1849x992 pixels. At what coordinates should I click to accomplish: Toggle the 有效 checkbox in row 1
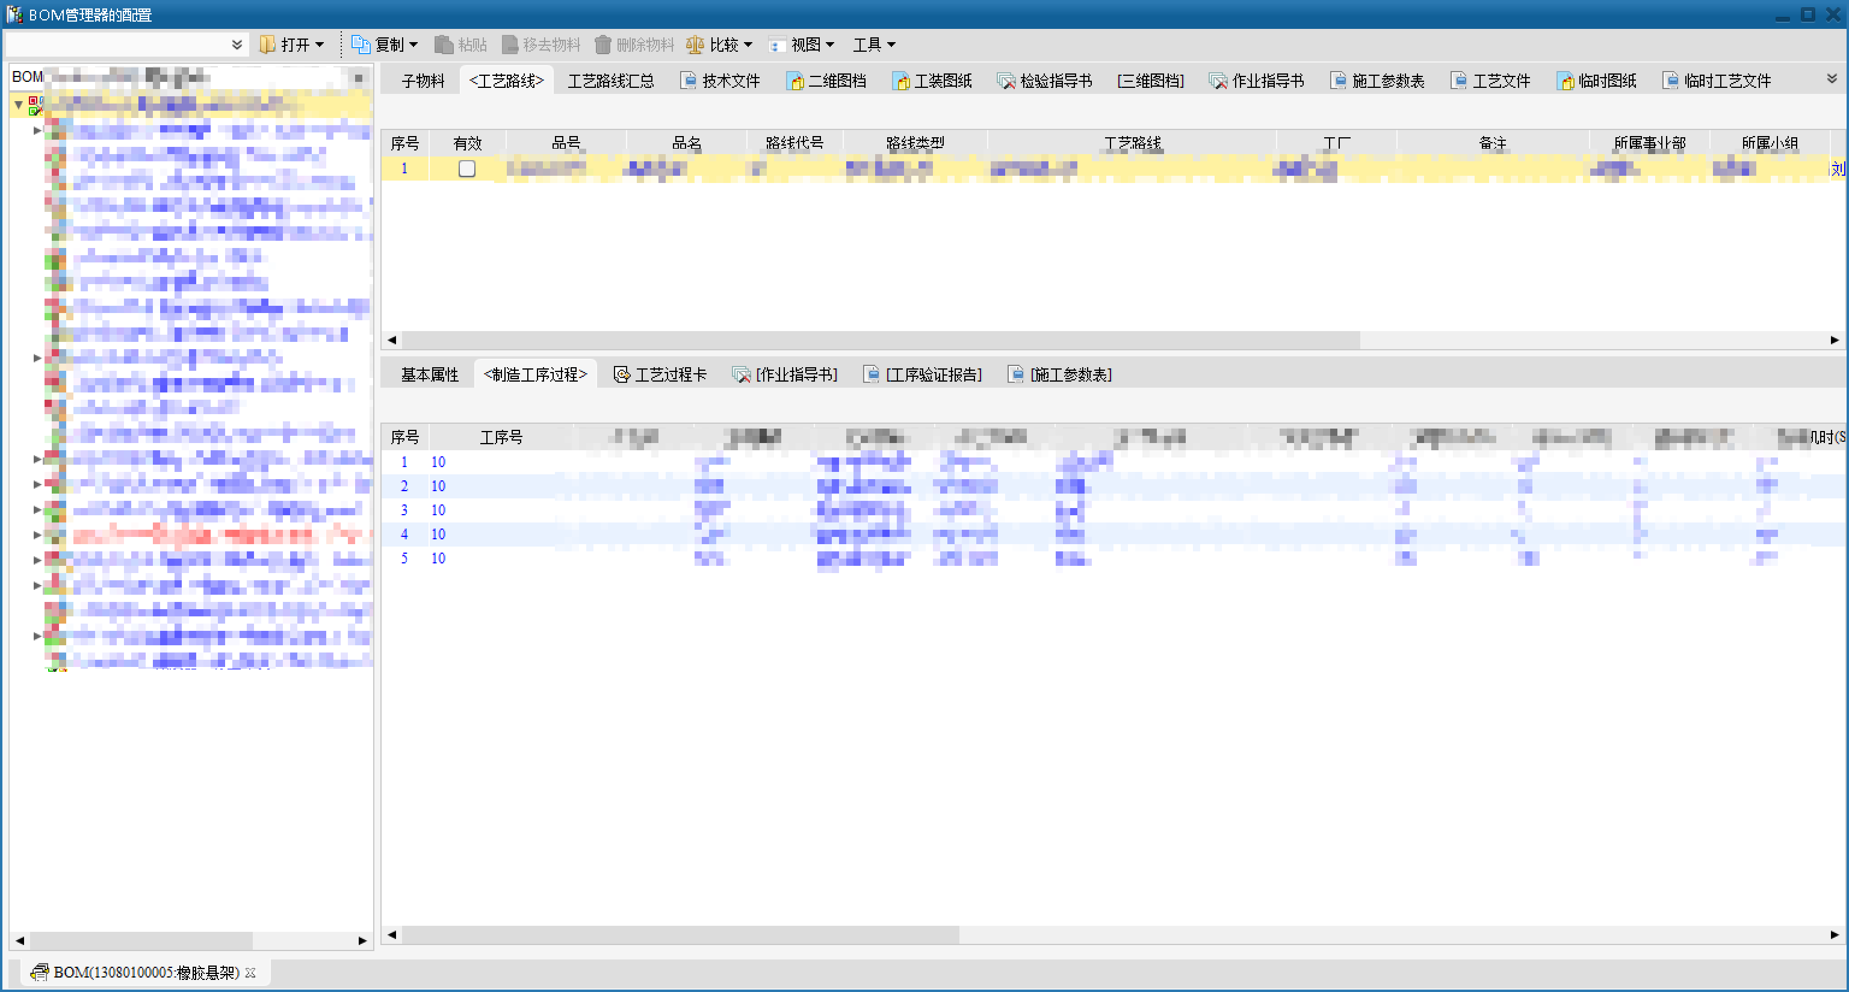tap(466, 169)
